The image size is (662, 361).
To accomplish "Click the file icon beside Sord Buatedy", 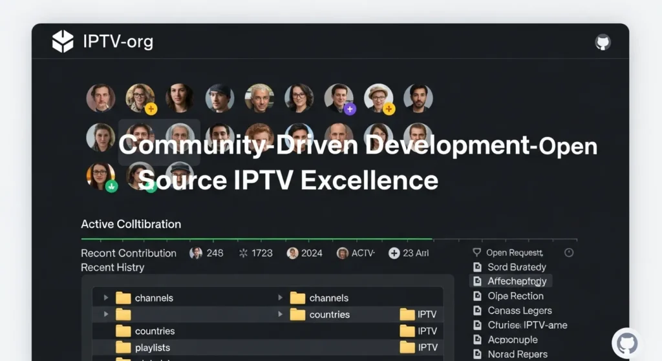I will [x=478, y=267].
